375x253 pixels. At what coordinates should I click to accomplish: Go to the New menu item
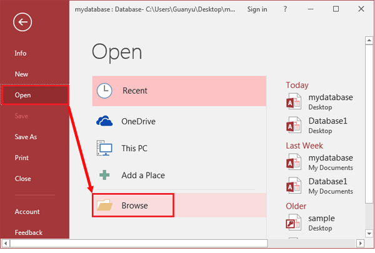pyautogui.click(x=21, y=74)
